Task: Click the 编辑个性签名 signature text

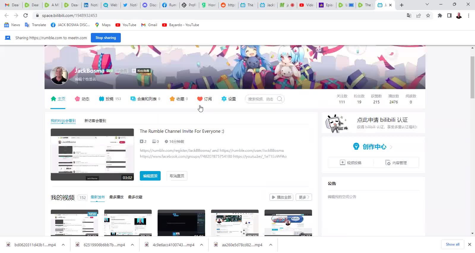Action: coord(85,79)
